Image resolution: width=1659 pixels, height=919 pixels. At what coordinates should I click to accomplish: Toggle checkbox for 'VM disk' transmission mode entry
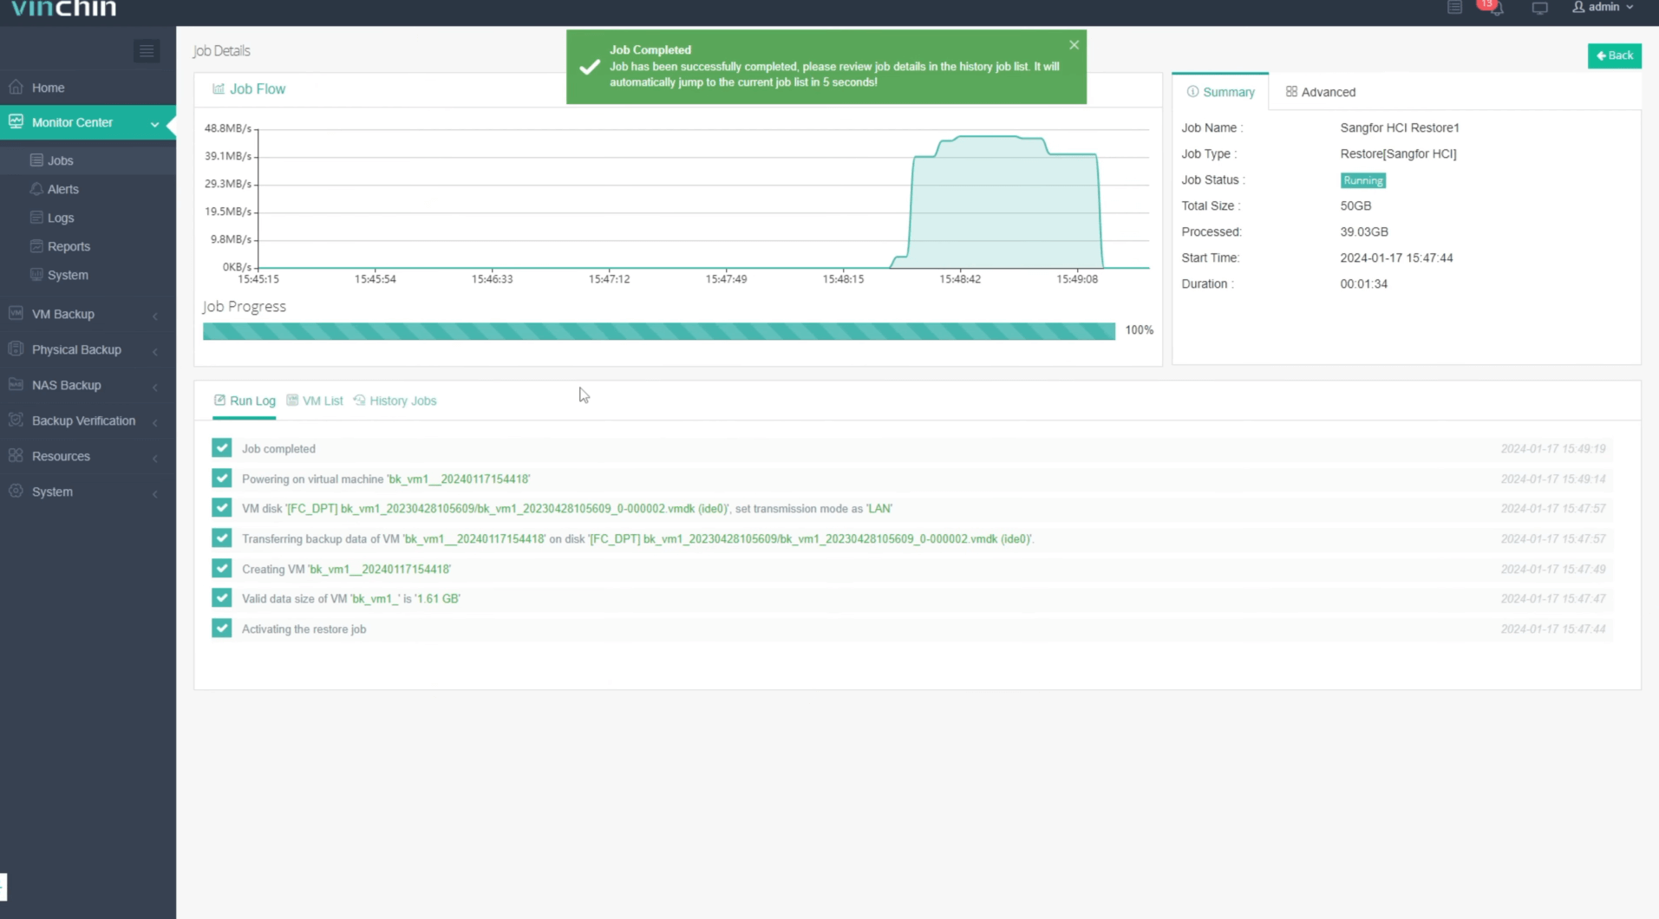(x=222, y=508)
